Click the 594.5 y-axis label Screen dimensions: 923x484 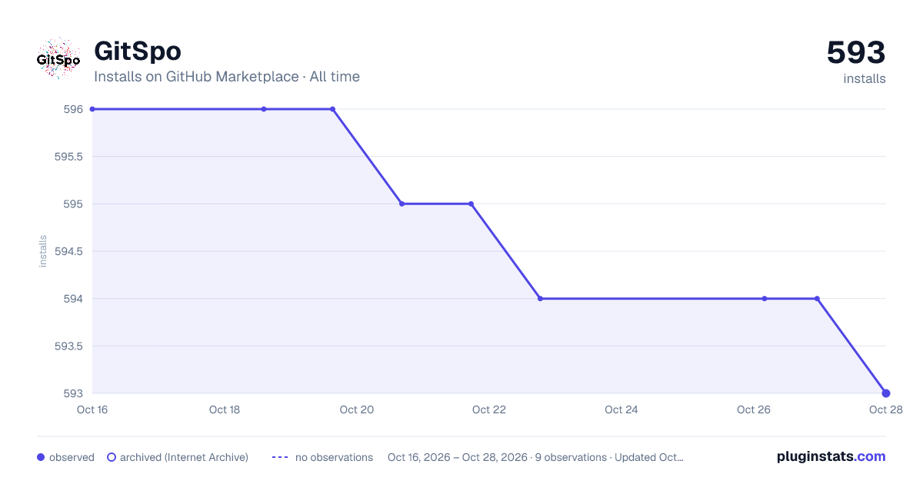[68, 251]
